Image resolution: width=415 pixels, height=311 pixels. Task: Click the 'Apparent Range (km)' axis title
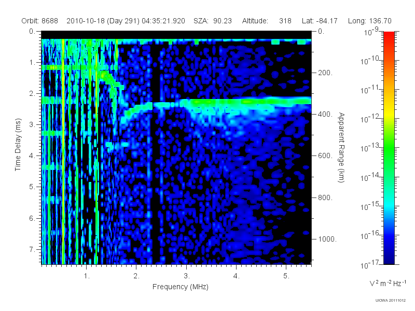coord(341,148)
